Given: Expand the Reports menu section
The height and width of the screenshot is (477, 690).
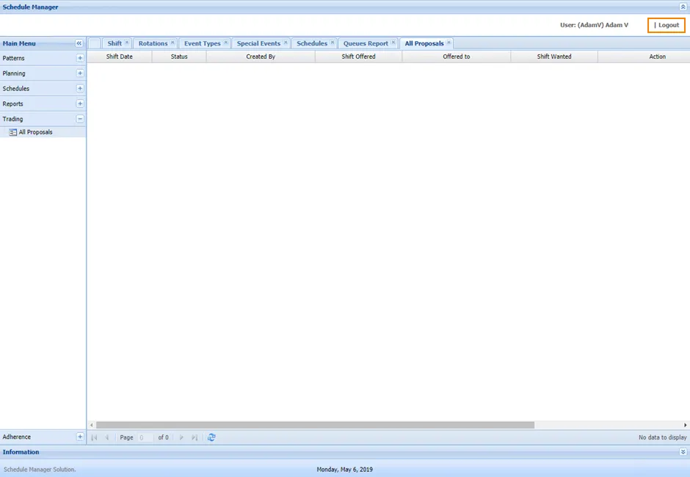Looking at the screenshot, I should coord(80,103).
